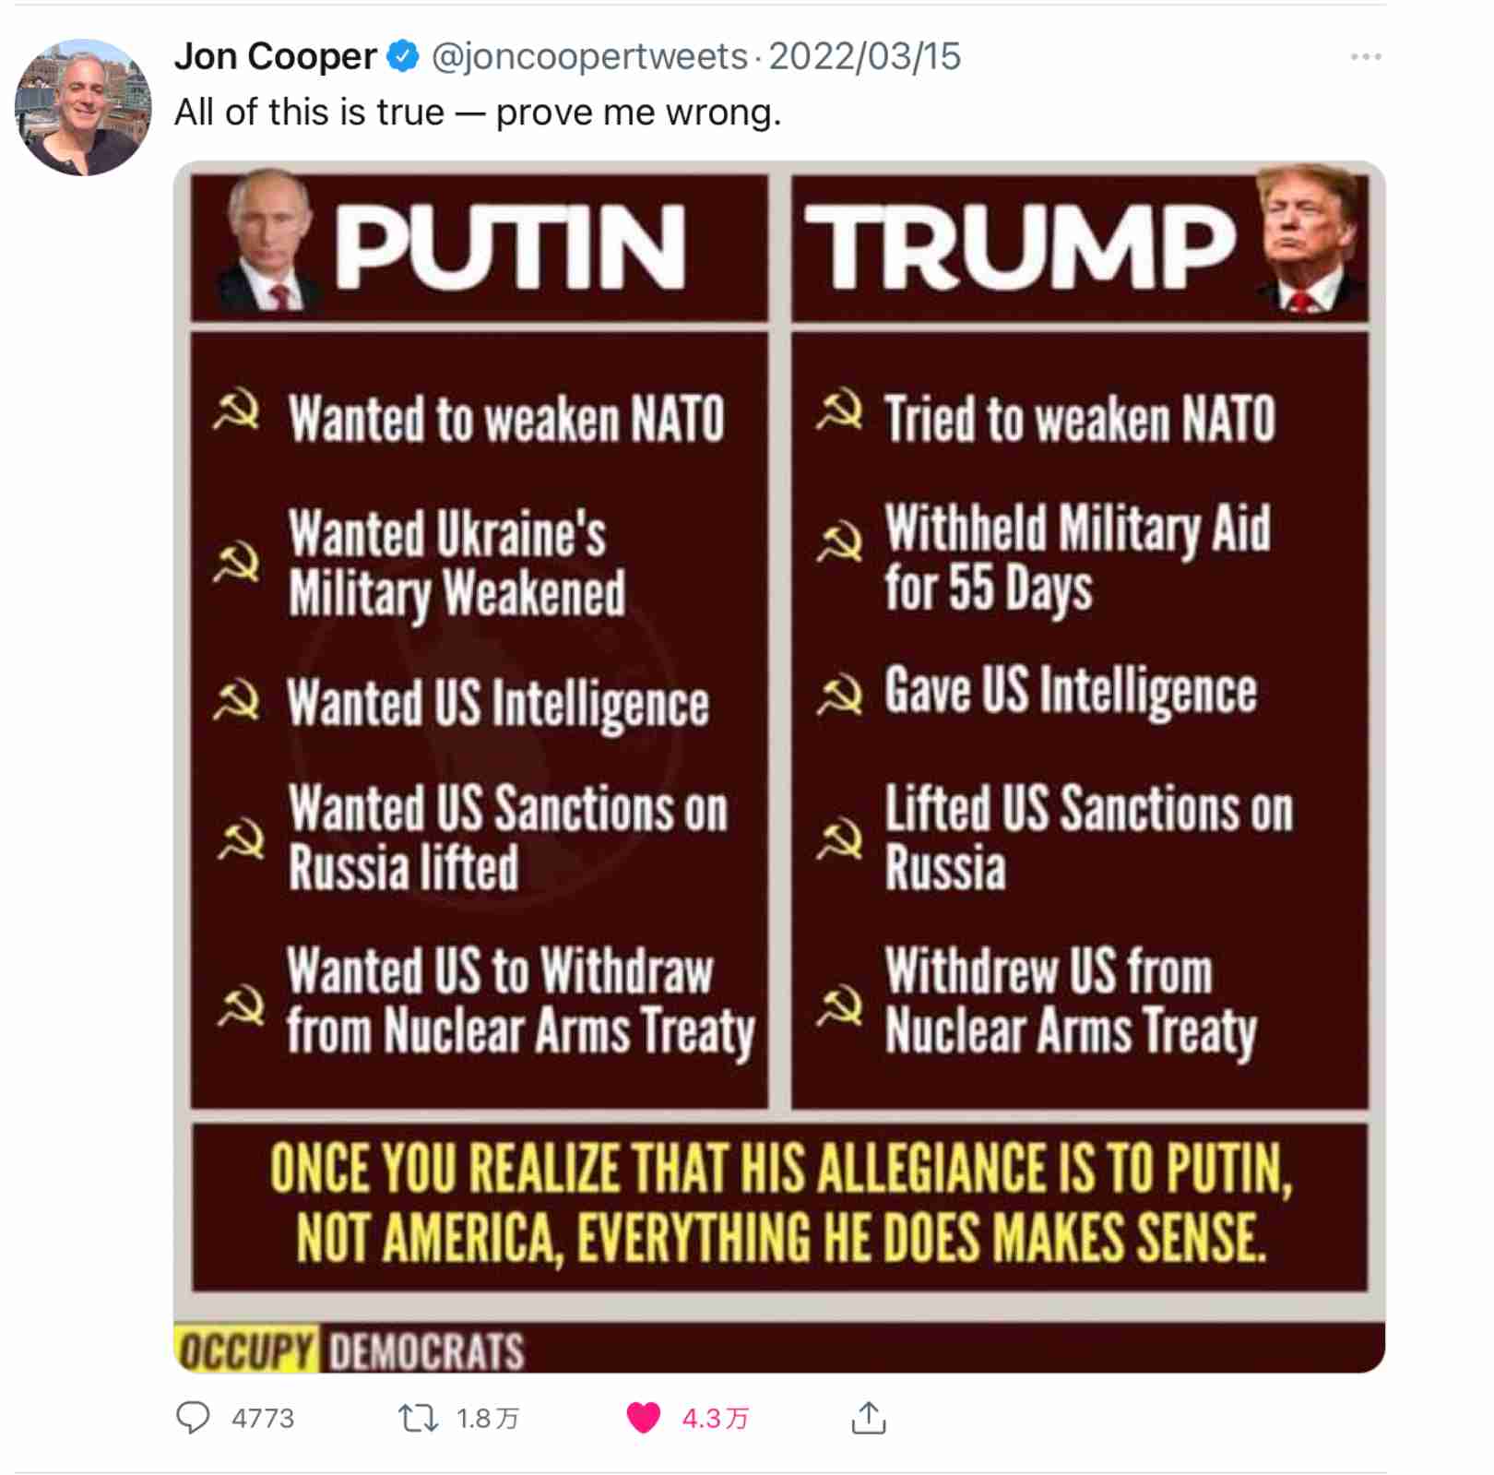Click the blue verified badge
The width and height of the screenshot is (1494, 1475).
coord(402,56)
